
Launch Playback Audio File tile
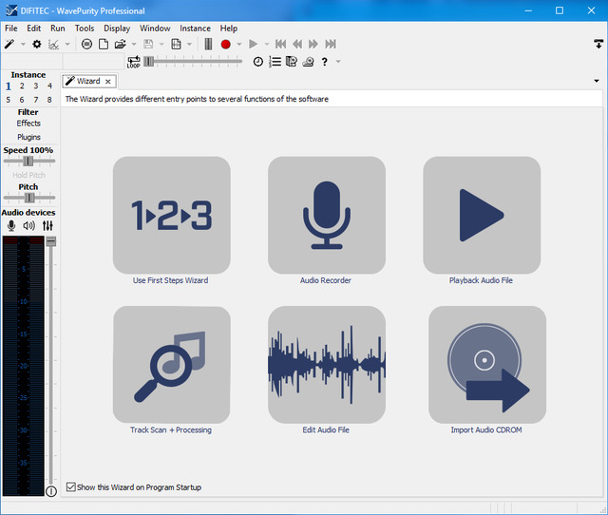pos(481,215)
